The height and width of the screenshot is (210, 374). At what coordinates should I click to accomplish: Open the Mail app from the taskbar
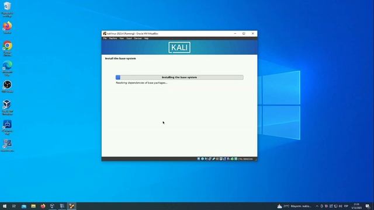tap(24, 206)
